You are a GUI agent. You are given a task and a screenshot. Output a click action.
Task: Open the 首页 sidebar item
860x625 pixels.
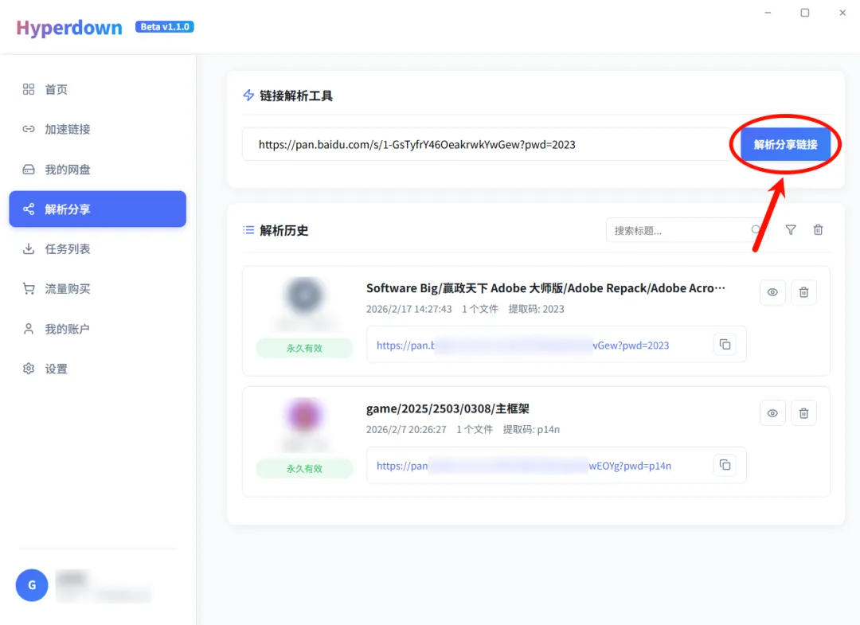(56, 89)
